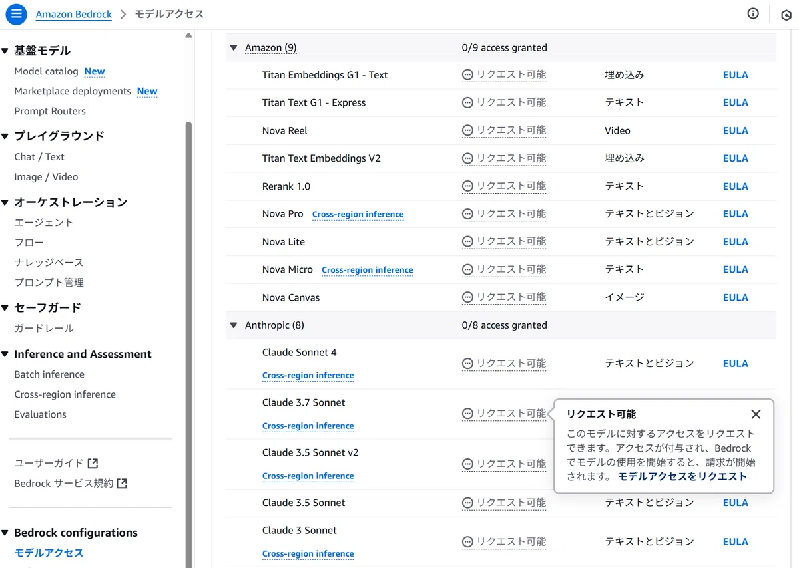
Task: Click Cross-region inference badge for Nova Pro
Action: pyautogui.click(x=358, y=214)
